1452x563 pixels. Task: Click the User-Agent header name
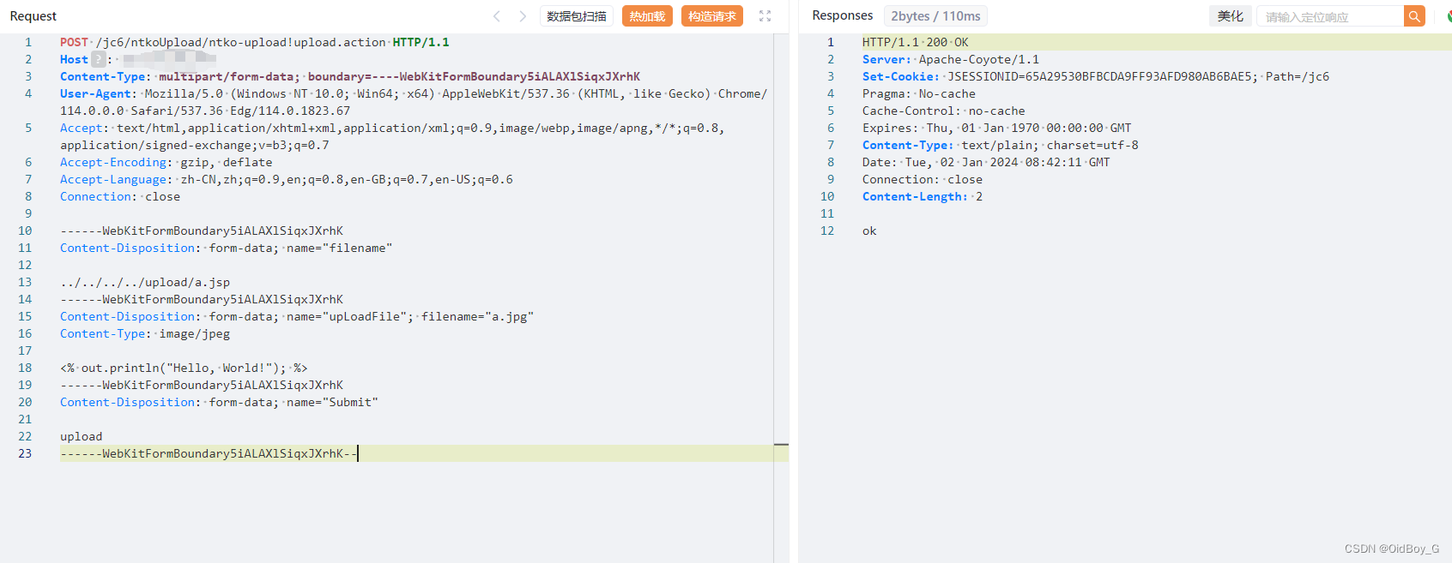tap(96, 93)
